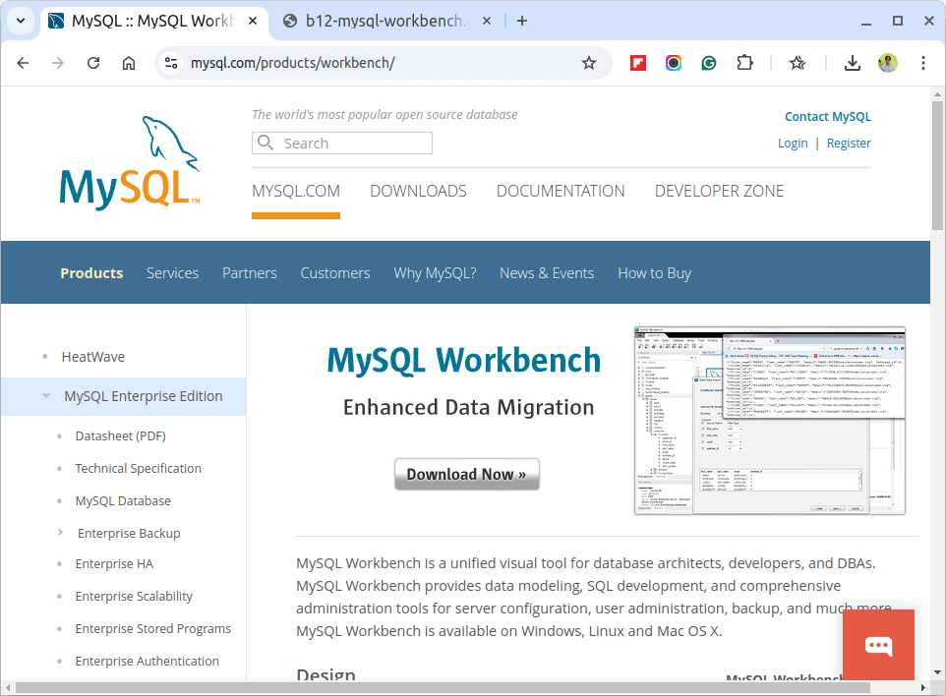Click the Workbench screenshot thumbnail
946x696 pixels.
(x=770, y=421)
